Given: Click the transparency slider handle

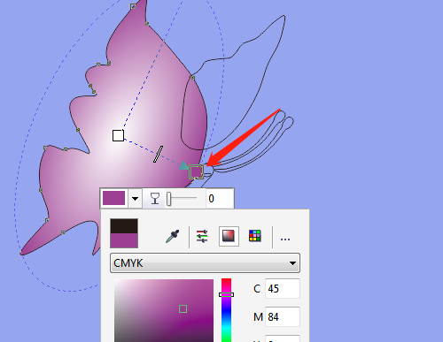Looking at the screenshot, I should 168,199.
